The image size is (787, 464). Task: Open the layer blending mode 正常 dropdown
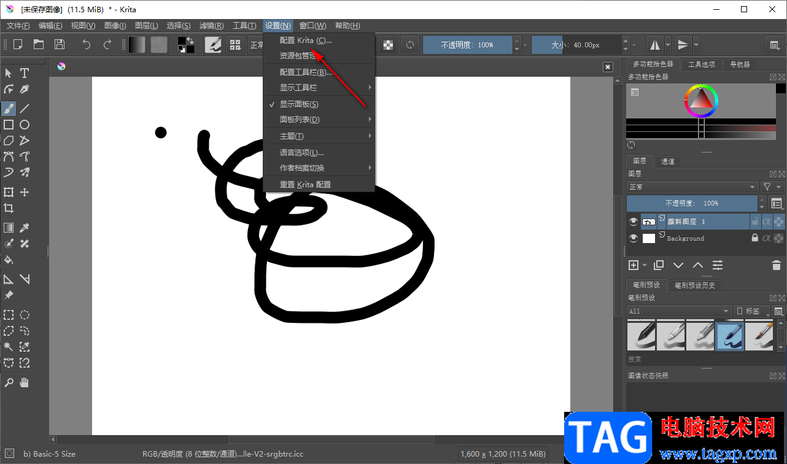[692, 187]
